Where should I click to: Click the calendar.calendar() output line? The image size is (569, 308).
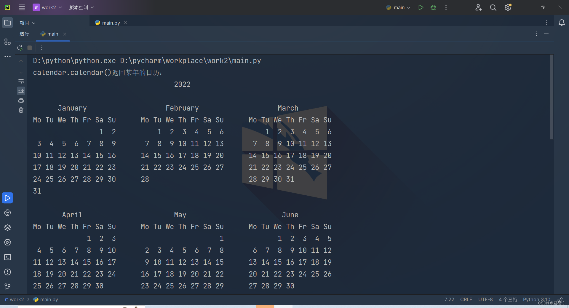[x=98, y=73]
